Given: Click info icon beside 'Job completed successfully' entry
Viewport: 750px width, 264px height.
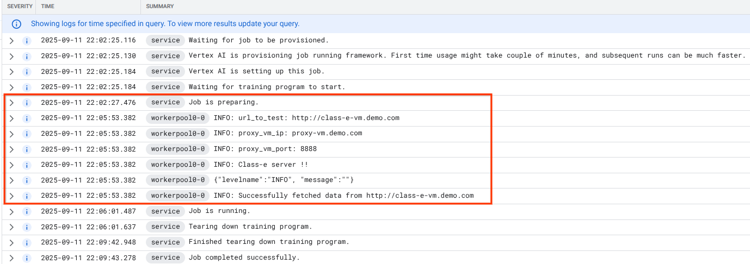Looking at the screenshot, I should 26,257.
